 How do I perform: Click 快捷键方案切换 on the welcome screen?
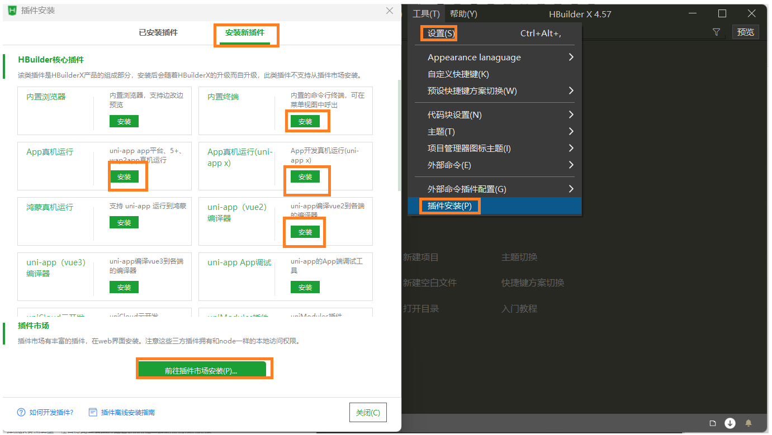[x=533, y=283]
